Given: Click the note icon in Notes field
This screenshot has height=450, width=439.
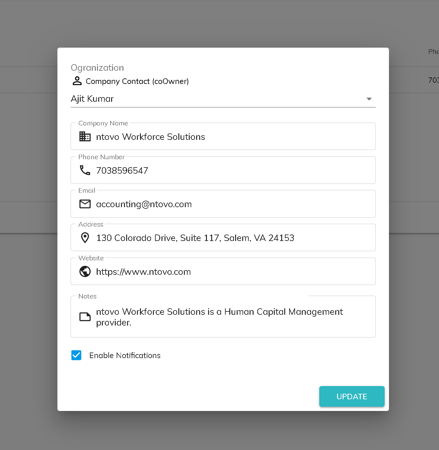Looking at the screenshot, I should [x=85, y=317].
